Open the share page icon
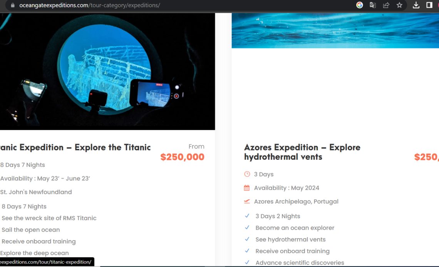The height and width of the screenshot is (267, 439). (386, 5)
